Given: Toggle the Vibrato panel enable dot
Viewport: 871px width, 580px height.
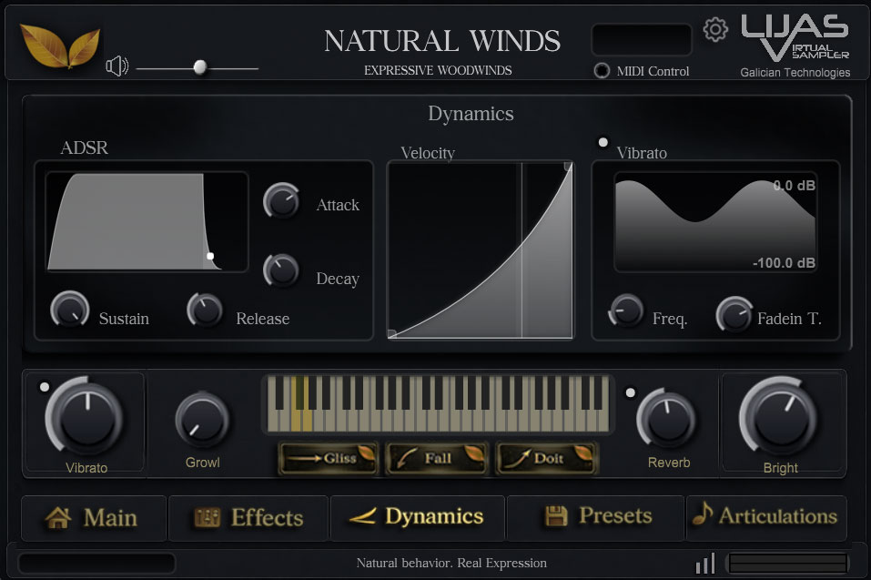Looking at the screenshot, I should [603, 142].
